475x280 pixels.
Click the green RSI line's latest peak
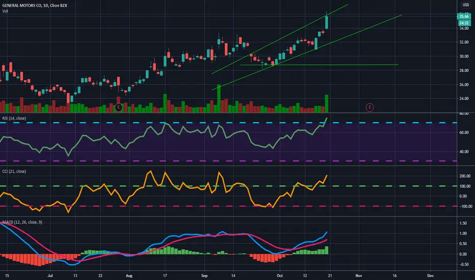[327, 118]
